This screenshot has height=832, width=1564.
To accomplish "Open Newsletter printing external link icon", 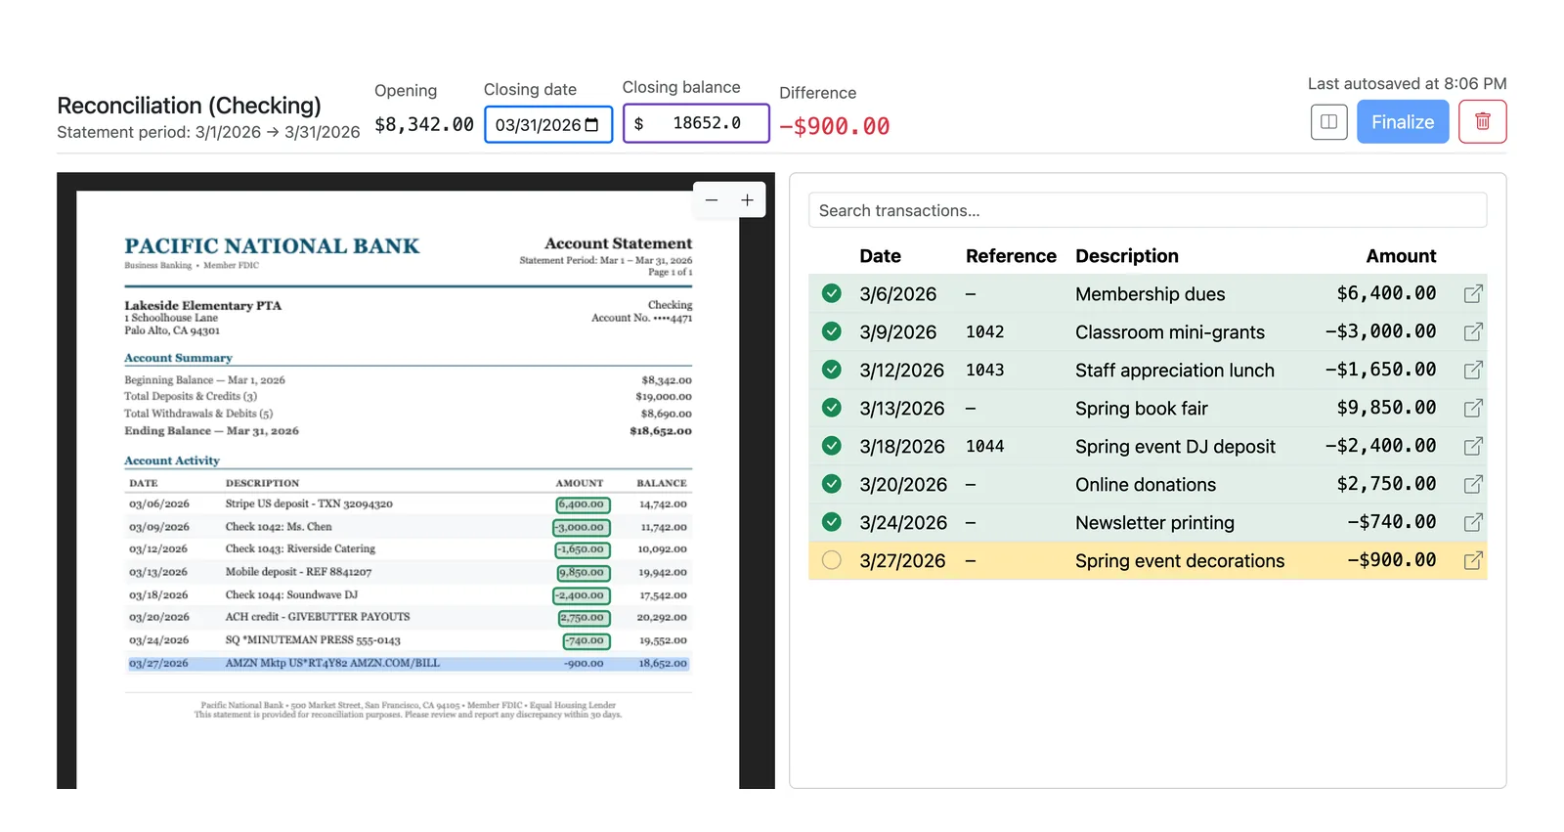I will [x=1473, y=523].
